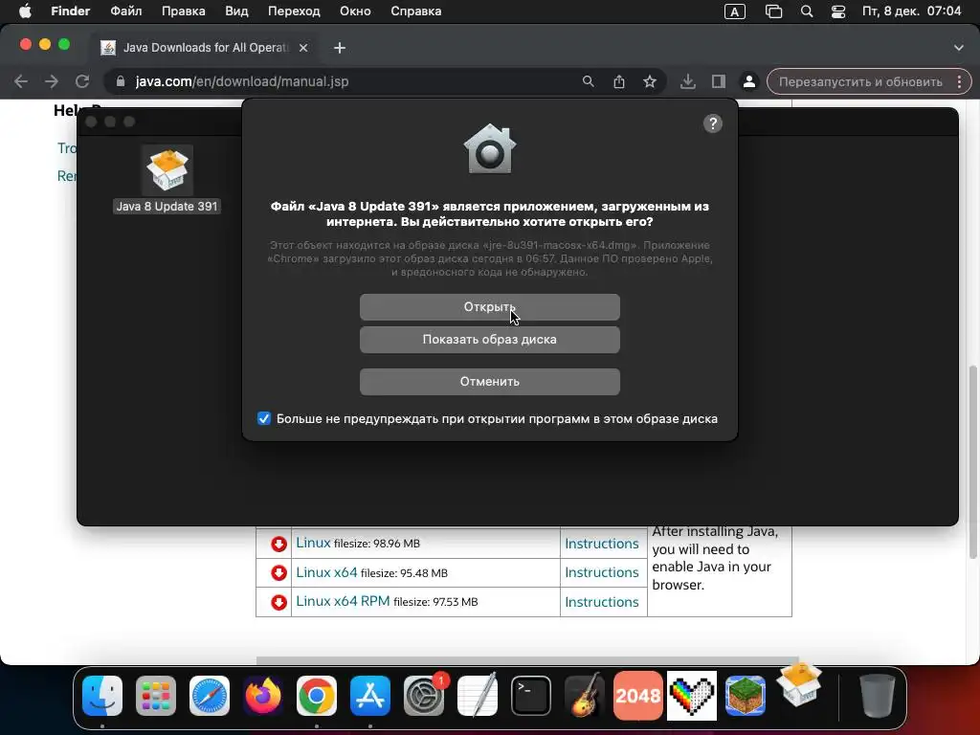Viewport: 980px width, 735px height.
Task: Open the Файл menu
Action: pyautogui.click(x=125, y=11)
